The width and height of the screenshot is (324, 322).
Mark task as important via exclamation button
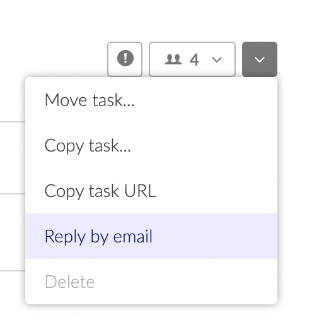[125, 59]
